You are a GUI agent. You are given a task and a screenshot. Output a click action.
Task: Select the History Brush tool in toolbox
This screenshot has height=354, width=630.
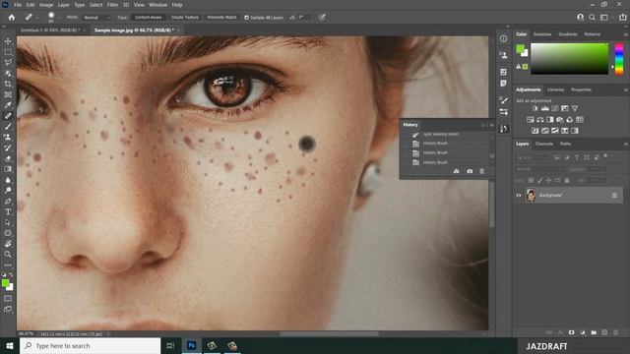click(8, 147)
